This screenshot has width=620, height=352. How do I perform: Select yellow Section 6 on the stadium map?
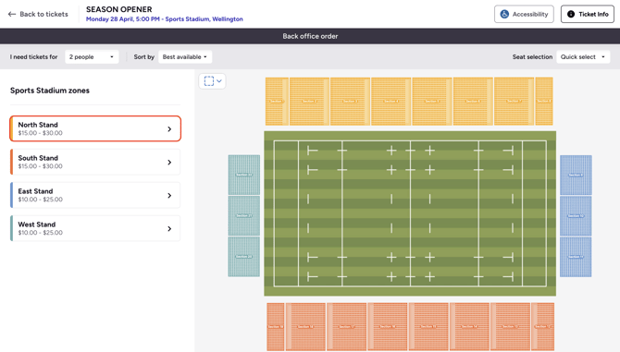(473, 102)
